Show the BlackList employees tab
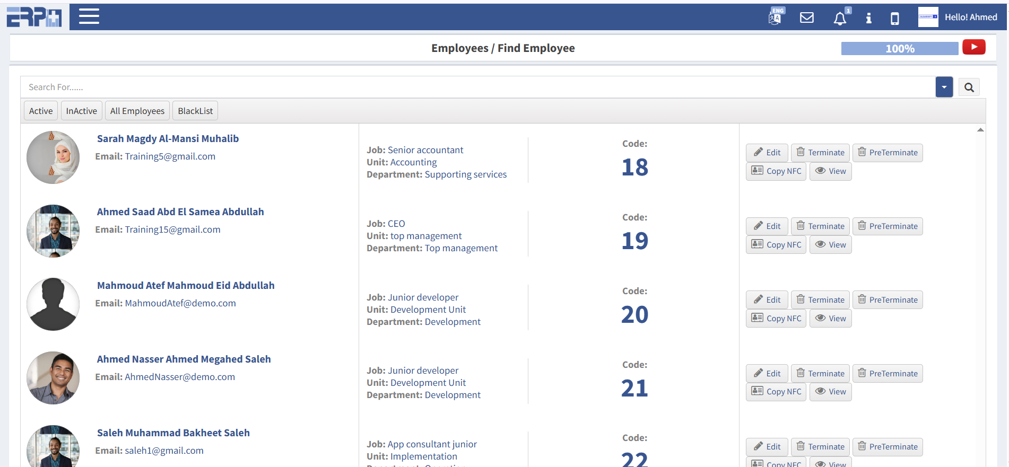 [x=195, y=111]
